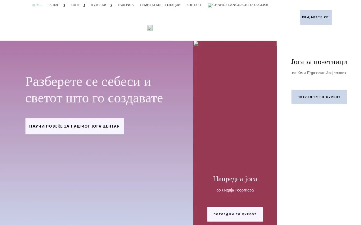Click the со Лидија Георгиева text
Screen dimensions: 361x225
tap(235, 190)
